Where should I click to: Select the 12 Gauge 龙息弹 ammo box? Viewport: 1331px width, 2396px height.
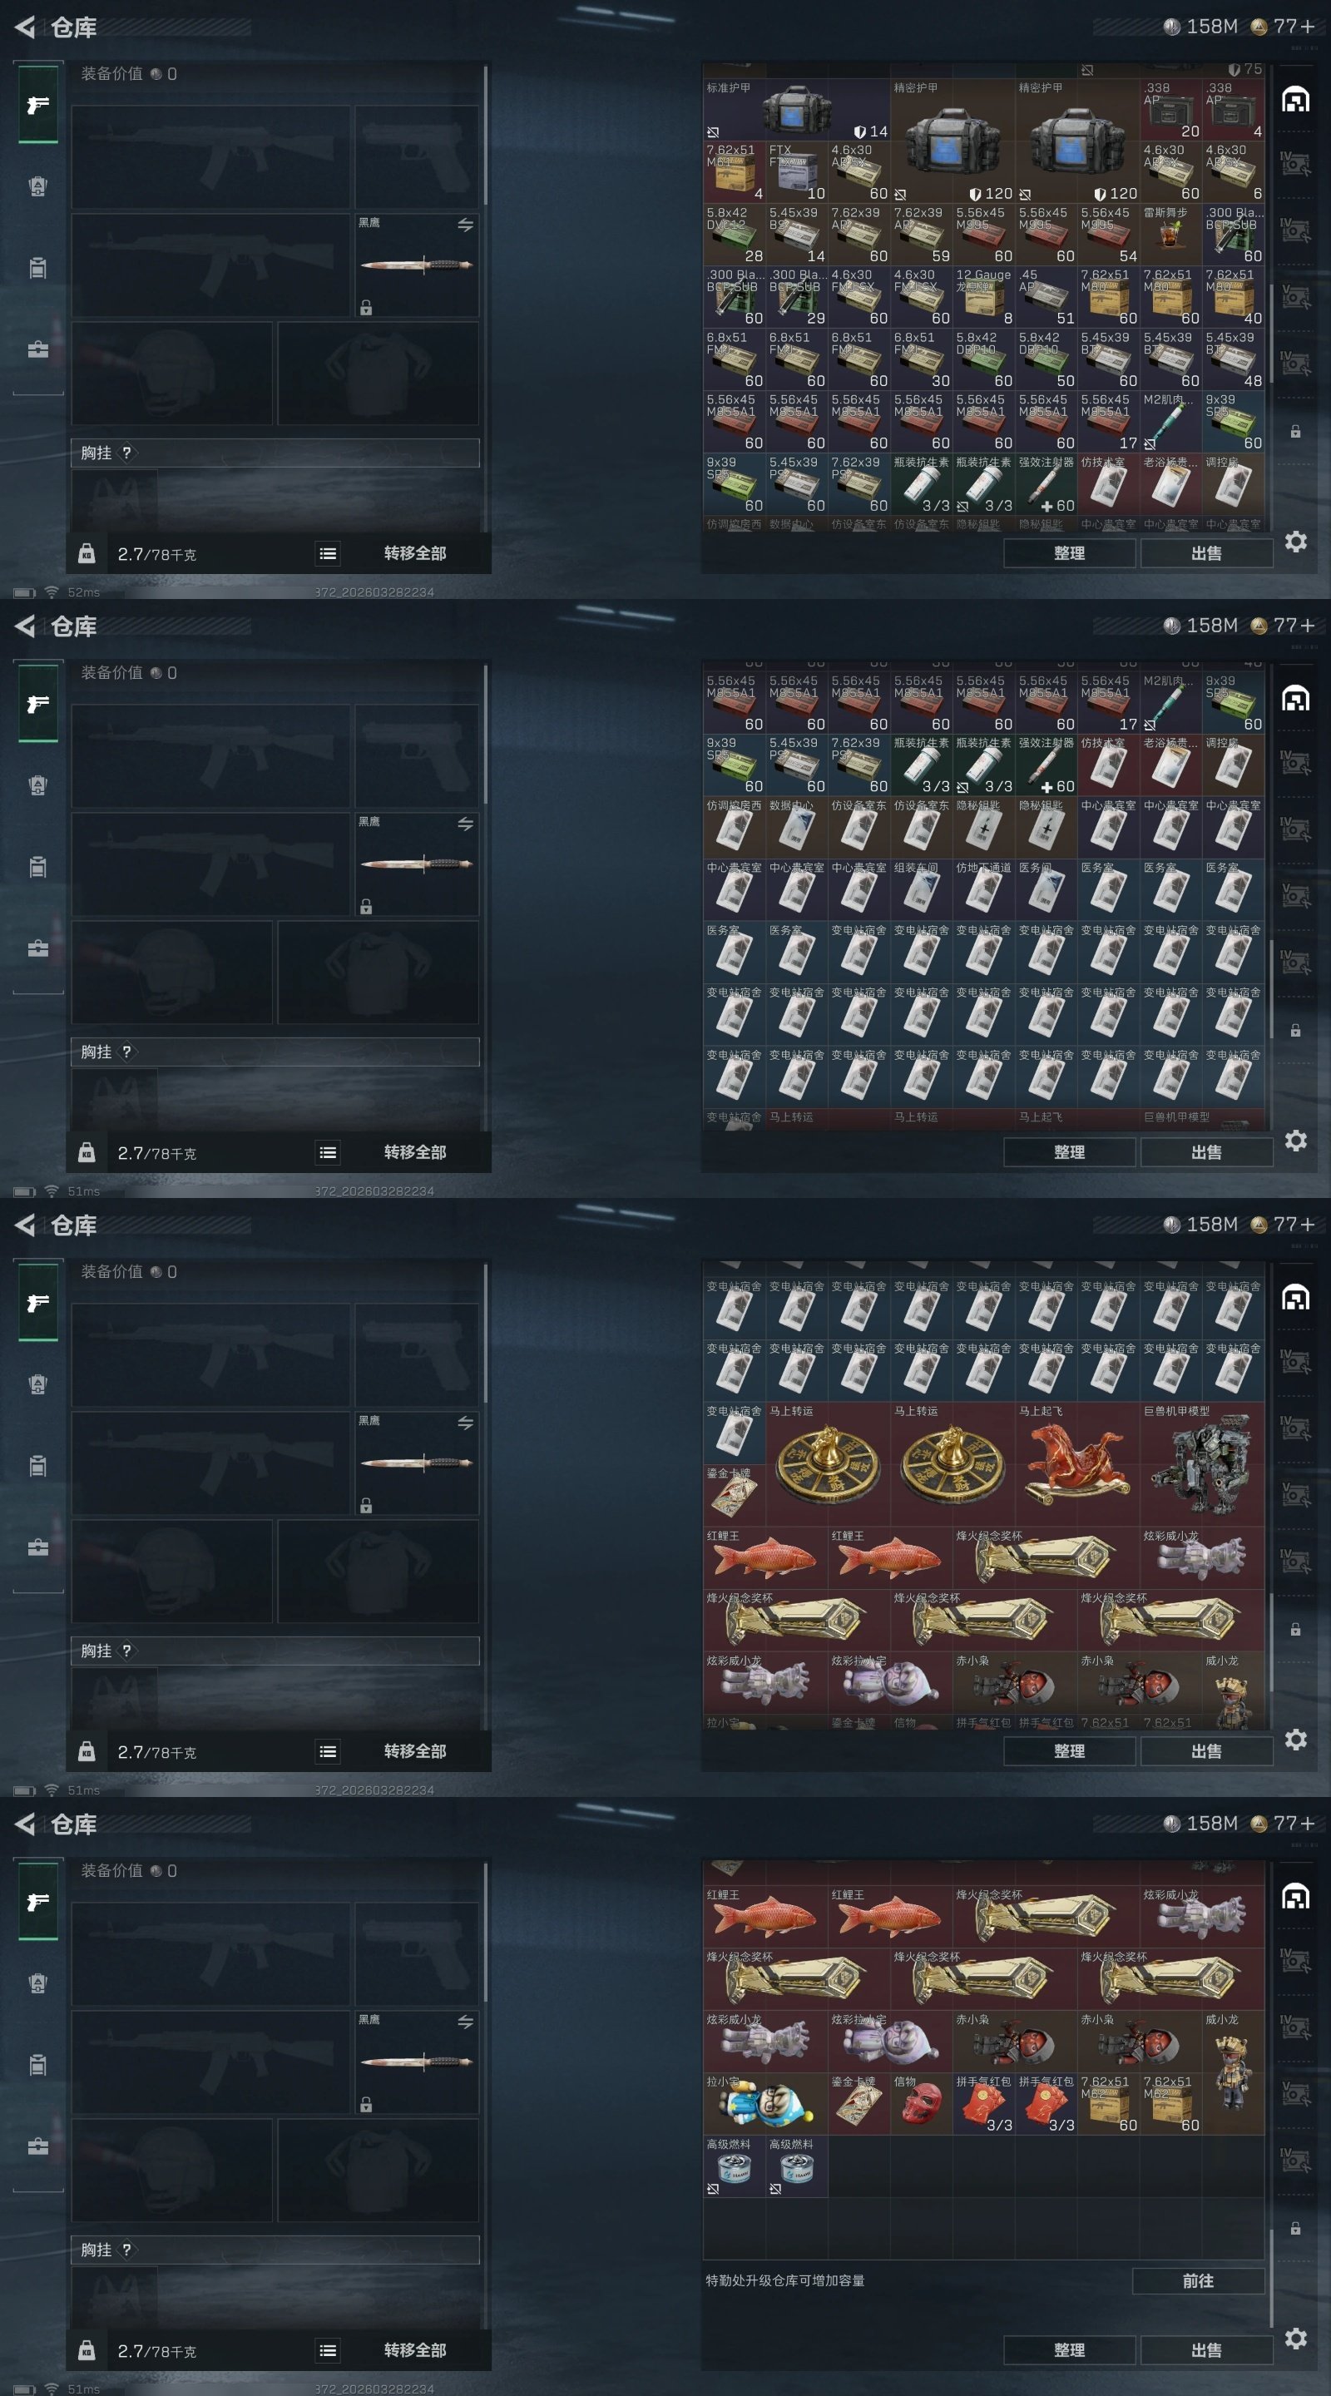(x=983, y=297)
